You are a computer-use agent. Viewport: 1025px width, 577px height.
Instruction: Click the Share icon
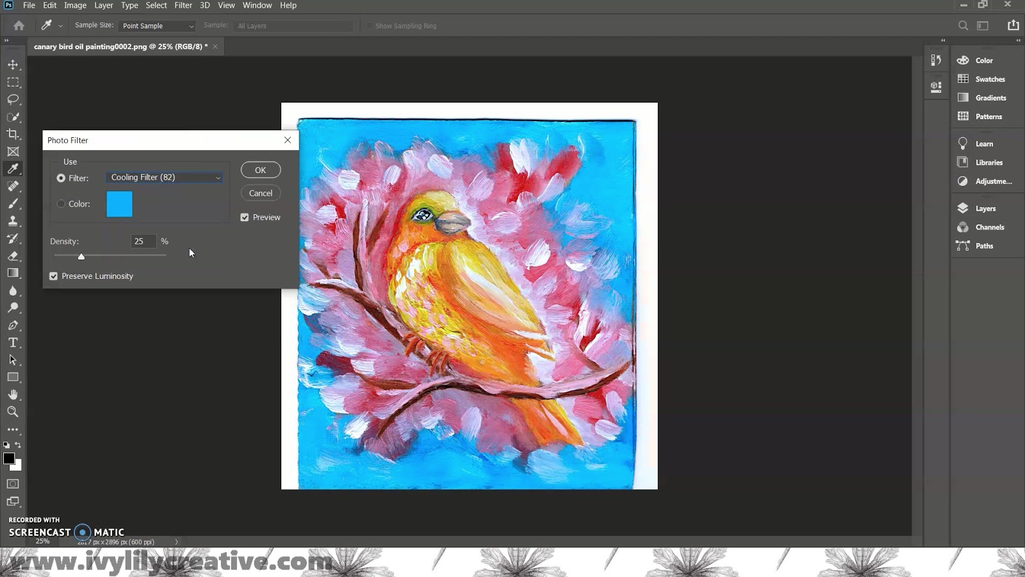pyautogui.click(x=1013, y=25)
